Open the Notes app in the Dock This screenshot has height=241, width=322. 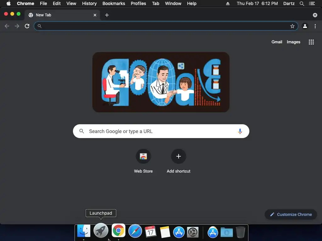tap(165, 232)
